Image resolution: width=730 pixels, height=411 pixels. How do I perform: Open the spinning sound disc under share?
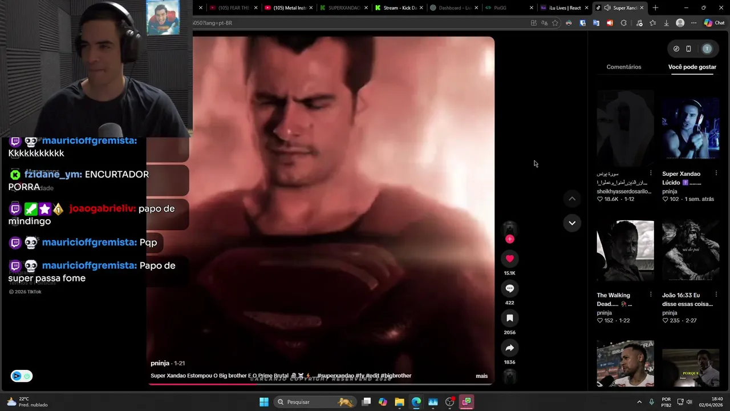509,376
